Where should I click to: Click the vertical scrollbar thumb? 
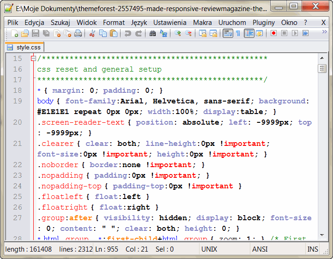[322, 69]
